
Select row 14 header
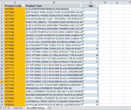click(2, 49)
